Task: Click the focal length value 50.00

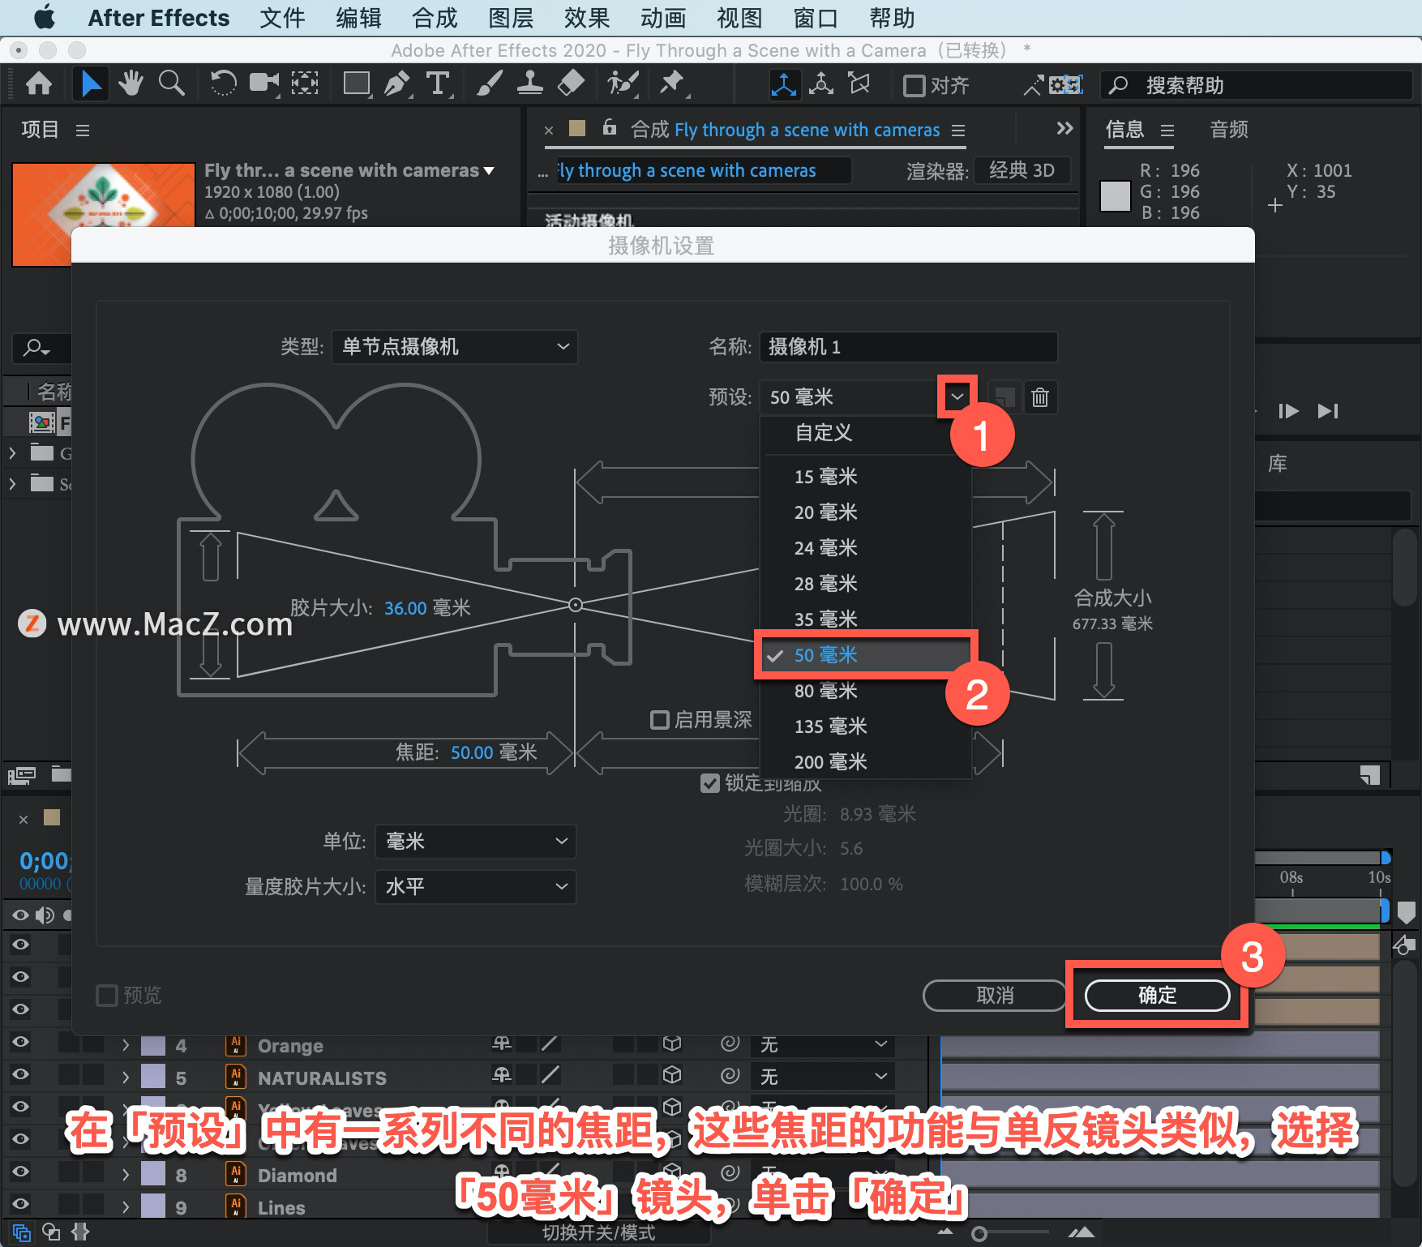Action: click(472, 752)
